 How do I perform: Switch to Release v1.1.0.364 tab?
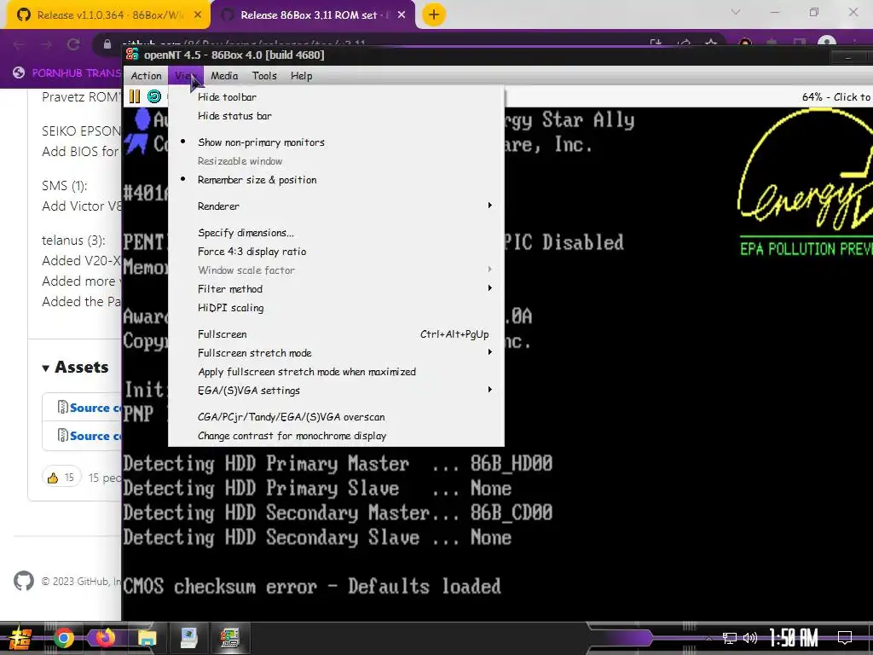[107, 15]
